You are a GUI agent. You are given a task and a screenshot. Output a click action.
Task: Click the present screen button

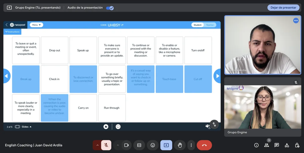pos(166,145)
